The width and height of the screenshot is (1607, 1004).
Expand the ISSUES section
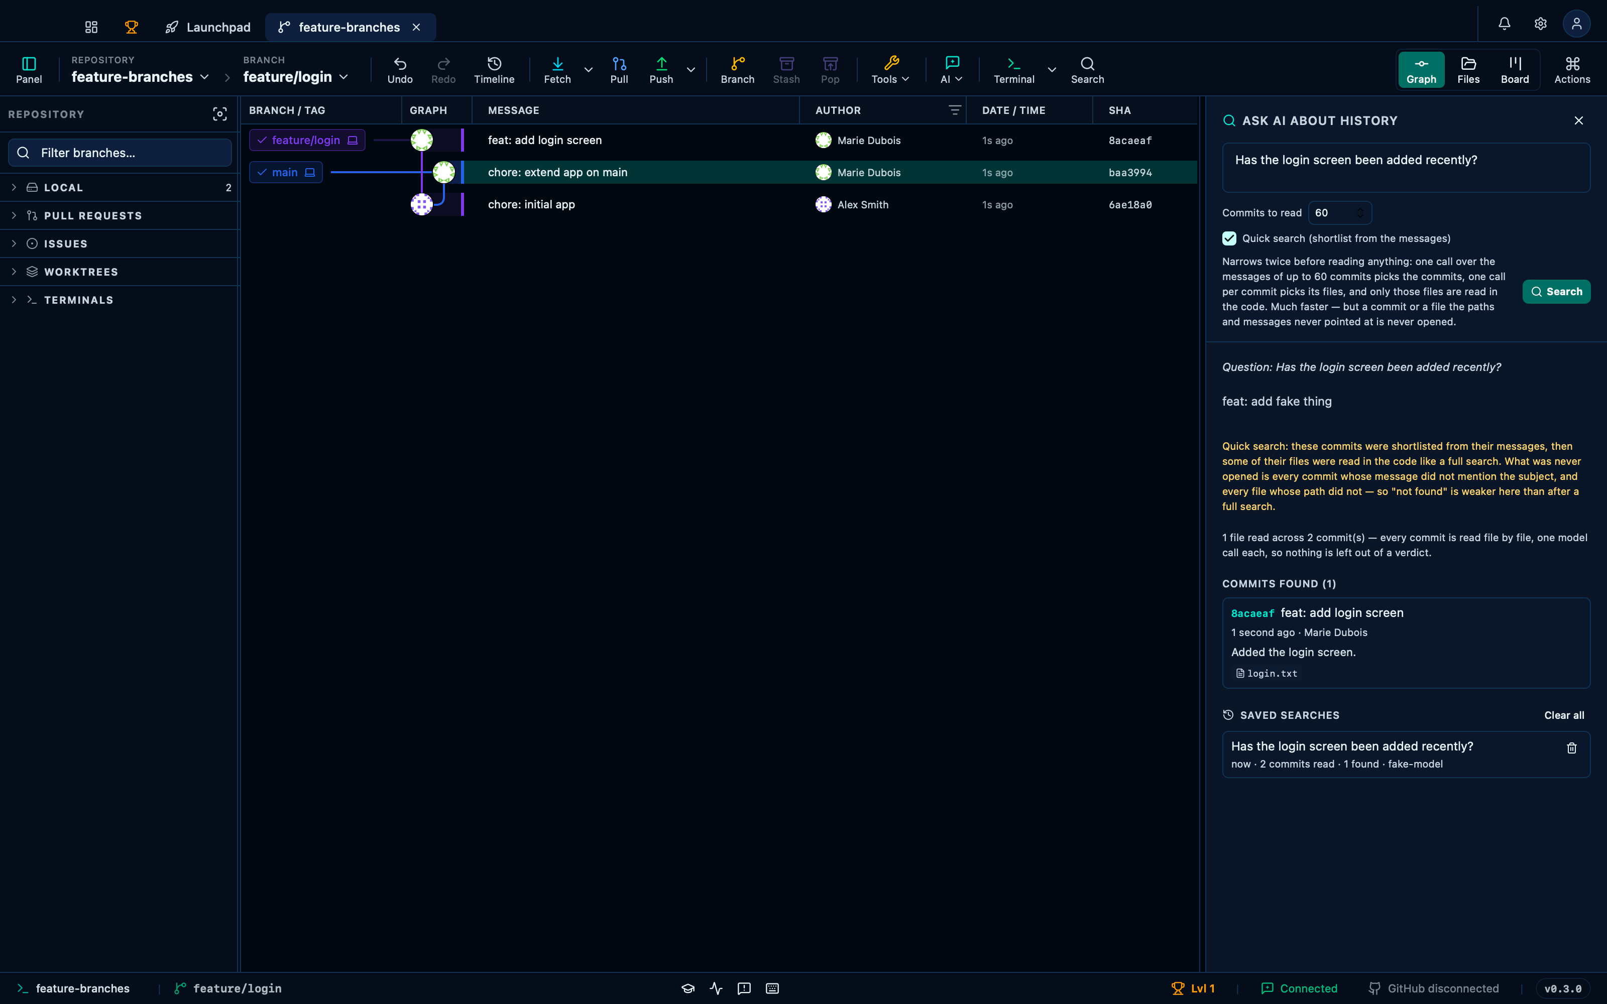(x=120, y=243)
